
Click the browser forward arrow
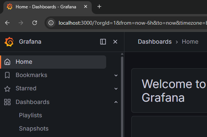tap(21, 23)
